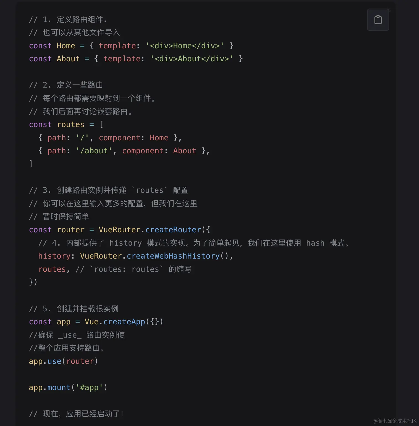Click the line with path: '/' component: Home
This screenshot has width=419, height=426.
coord(110,138)
